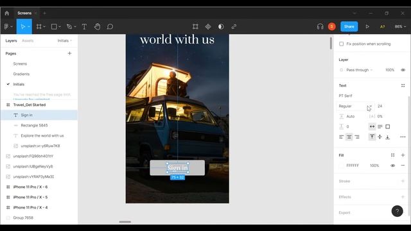Viewport: 411px width, 231px height.
Task: Remove the FFFFFF fill with minus
Action: click(x=403, y=166)
